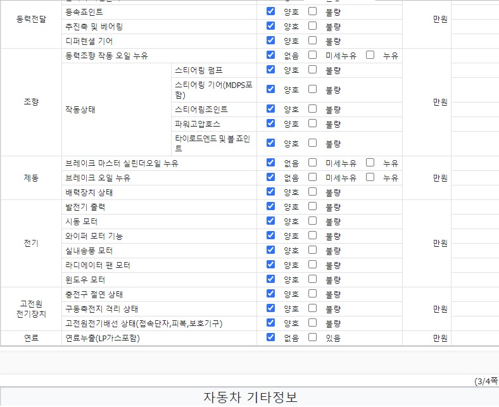Tick 누유 for 동력조향 작동 오일 누유
The width and height of the screenshot is (499, 407).
point(370,55)
